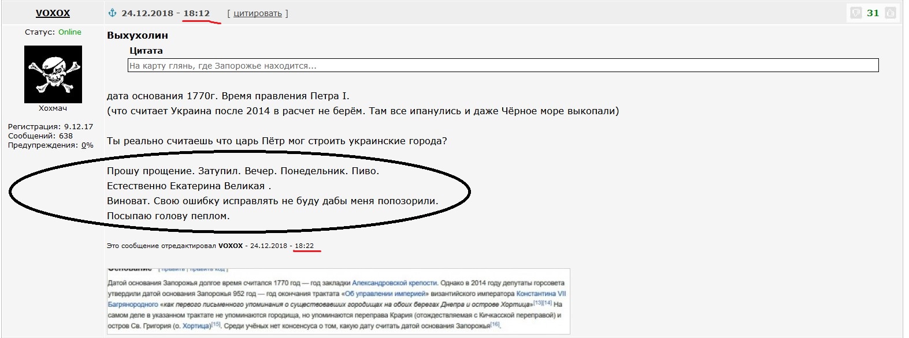Click the Хохмач rank label
This screenshot has height=338, width=909.
tap(53, 108)
